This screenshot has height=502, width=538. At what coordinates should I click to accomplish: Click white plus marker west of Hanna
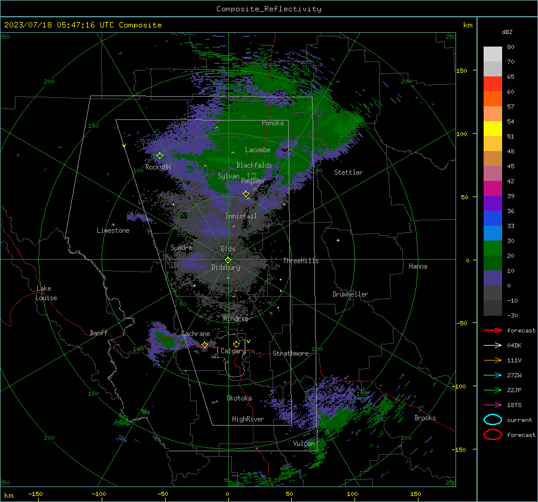coord(338,240)
